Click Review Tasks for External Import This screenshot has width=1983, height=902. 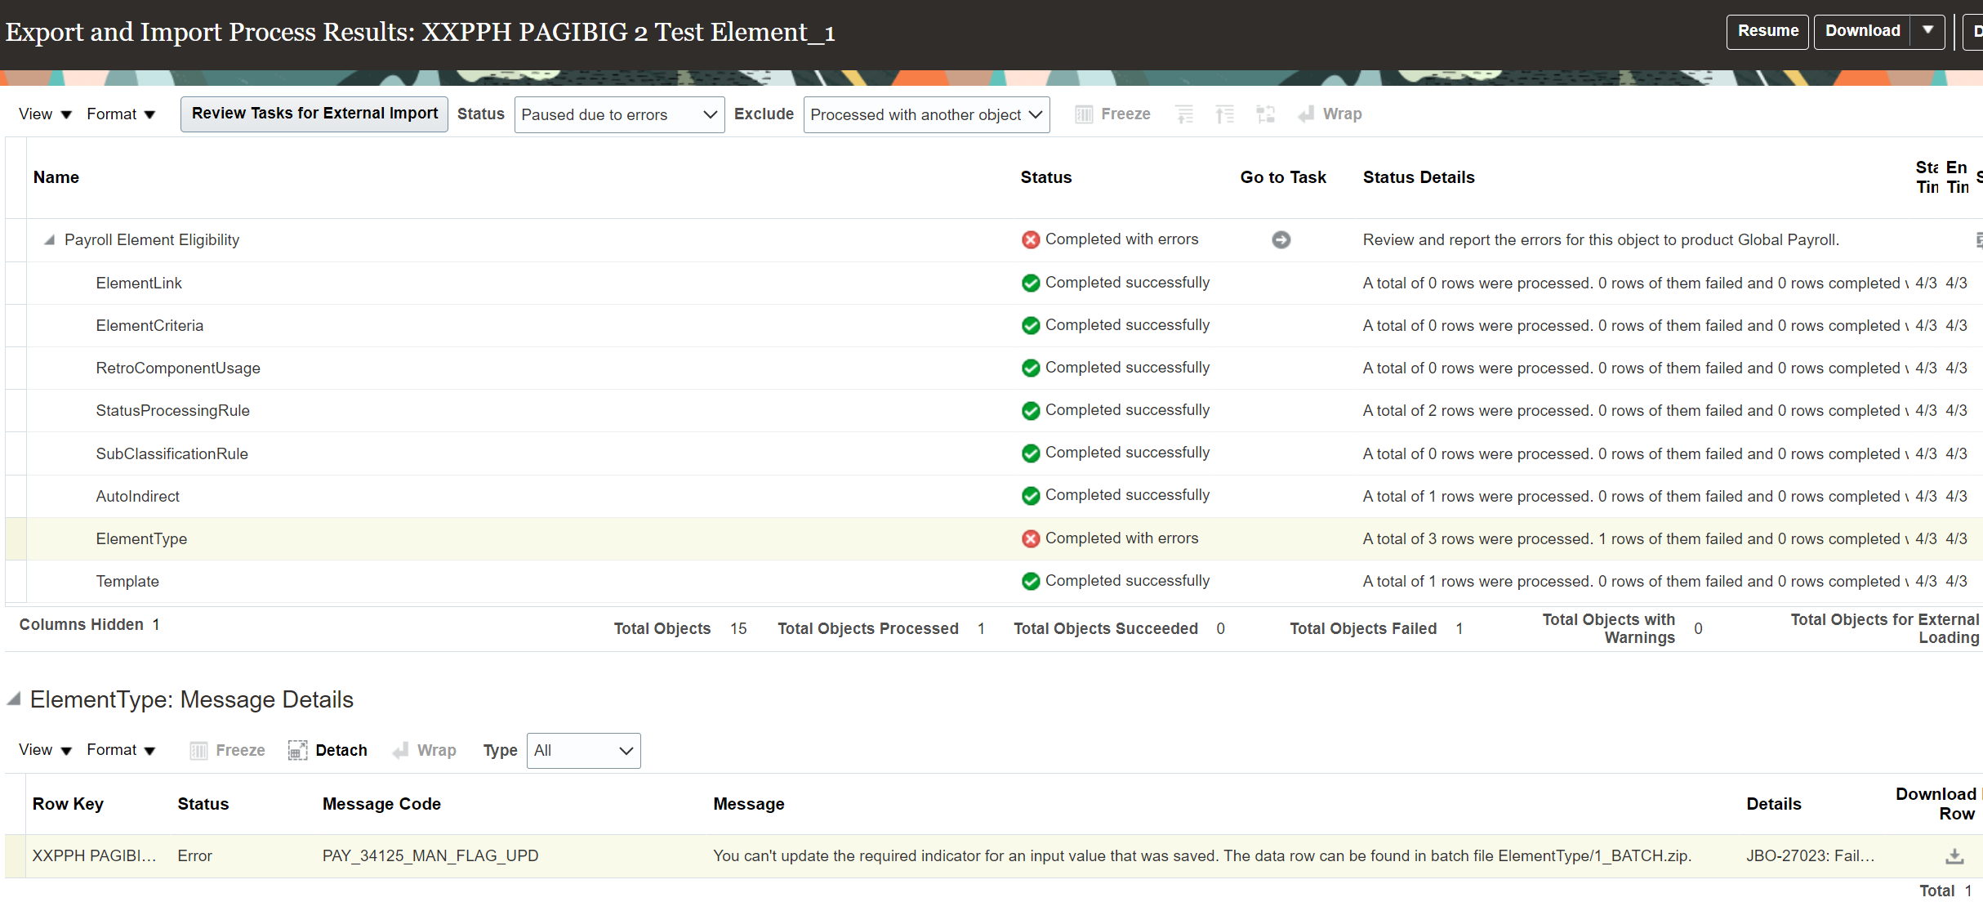coord(314,114)
